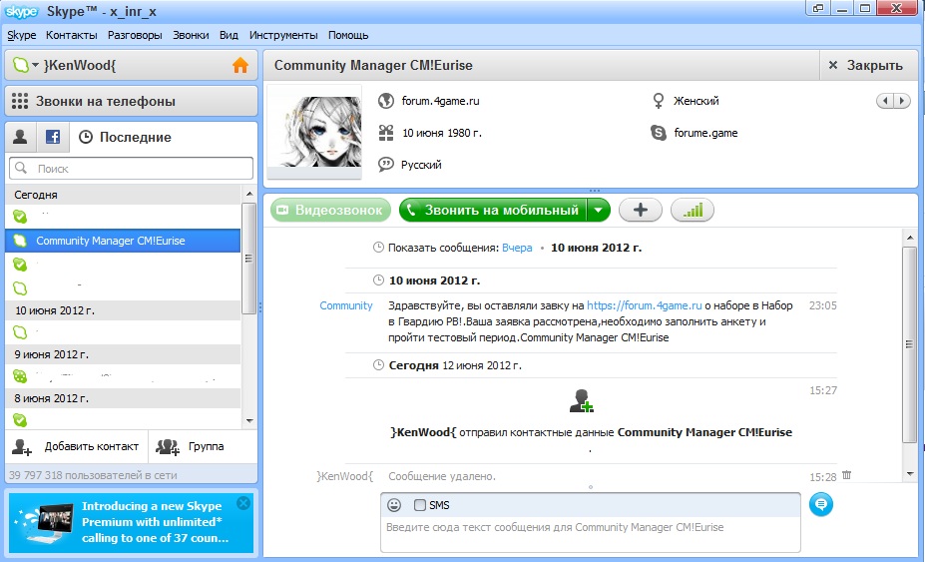Click the contact card add icon

click(x=581, y=401)
